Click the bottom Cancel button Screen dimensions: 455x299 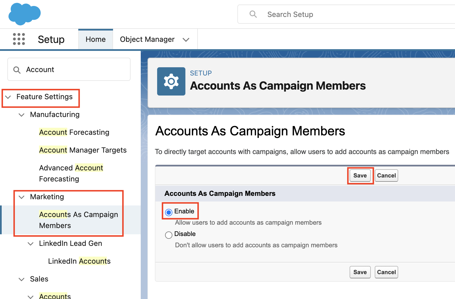point(386,272)
